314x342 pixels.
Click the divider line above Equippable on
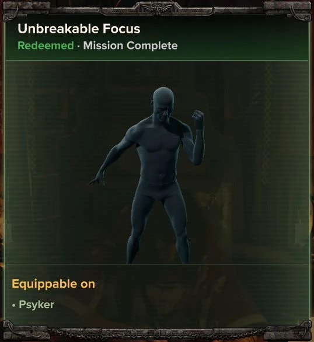pos(157,264)
